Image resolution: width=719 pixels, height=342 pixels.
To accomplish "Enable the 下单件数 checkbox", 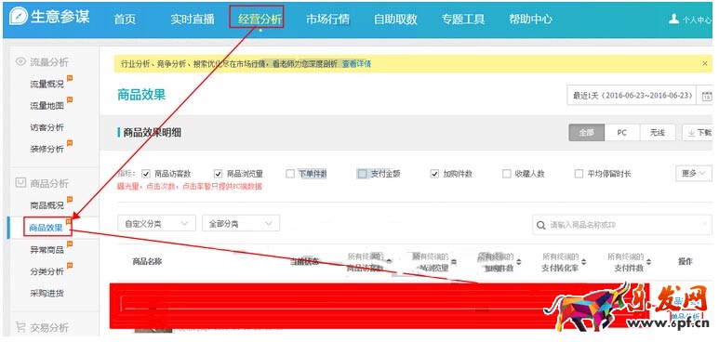I will pyautogui.click(x=290, y=174).
